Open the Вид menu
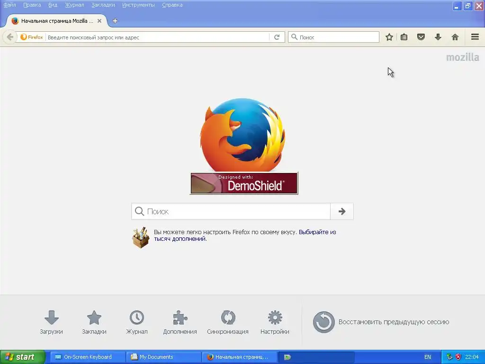 53,5
